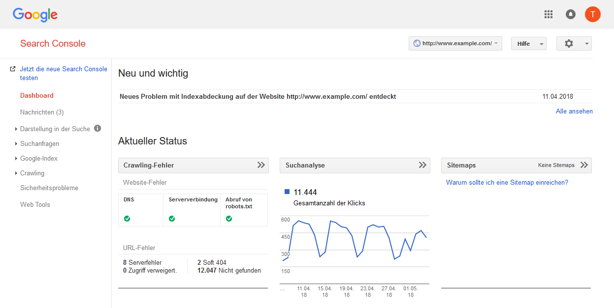Viewport: 614px width, 308px height.
Task: Click the Alle ansehen link
Action: [x=574, y=111]
